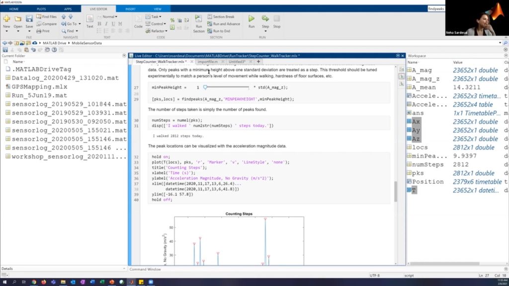Click the Compare files icon
The image size is (509, 286).
[46, 24]
